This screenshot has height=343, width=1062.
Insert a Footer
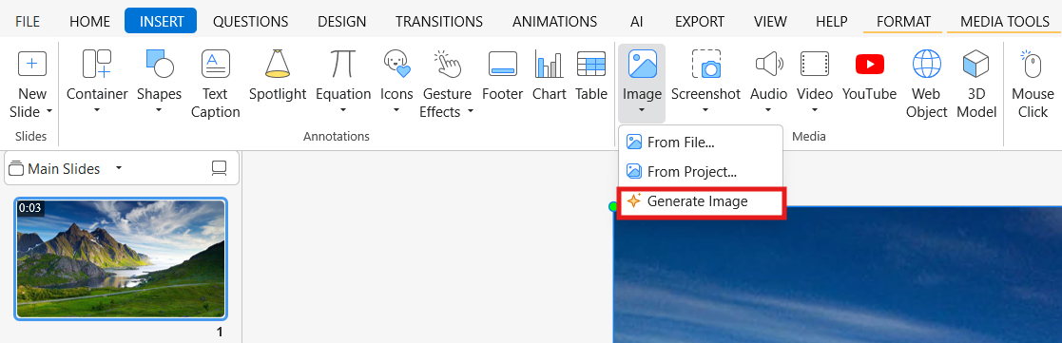click(503, 76)
